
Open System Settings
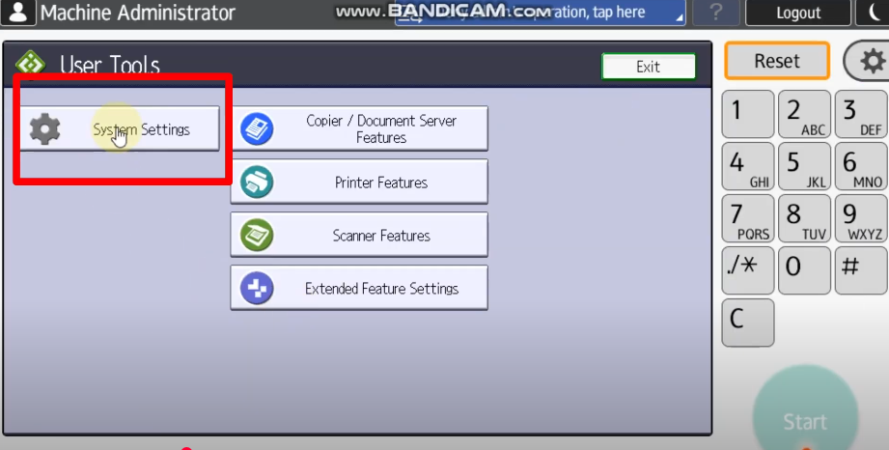[x=119, y=128]
